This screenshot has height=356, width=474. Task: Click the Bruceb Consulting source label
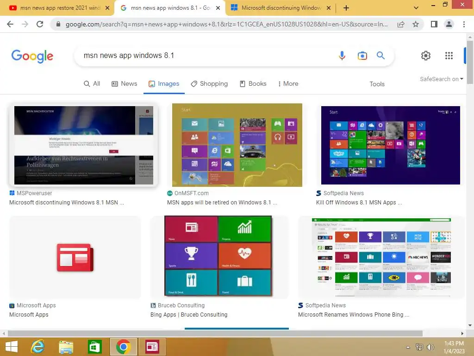pyautogui.click(x=181, y=305)
